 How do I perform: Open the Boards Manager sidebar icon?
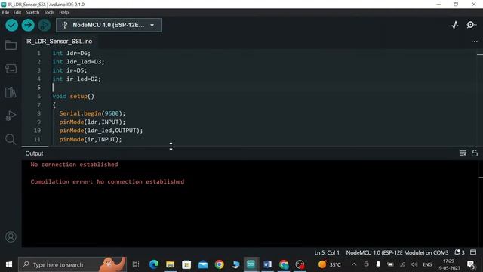coord(11,69)
